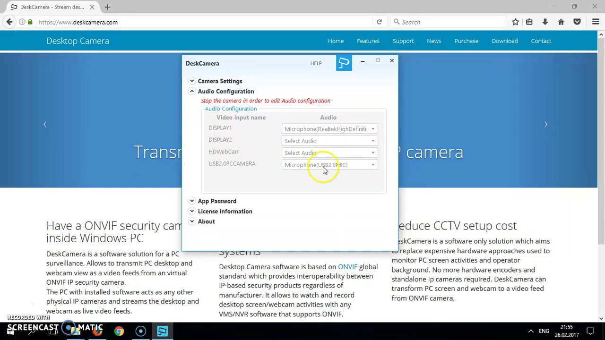Open the Contact menu item
The image size is (605, 340).
[541, 41]
